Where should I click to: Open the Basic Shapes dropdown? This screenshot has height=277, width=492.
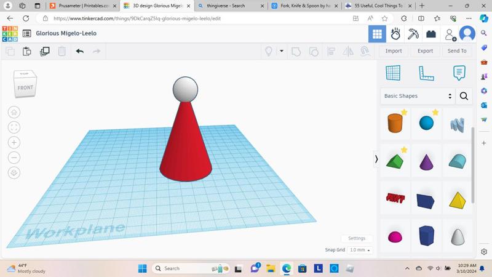(418, 96)
